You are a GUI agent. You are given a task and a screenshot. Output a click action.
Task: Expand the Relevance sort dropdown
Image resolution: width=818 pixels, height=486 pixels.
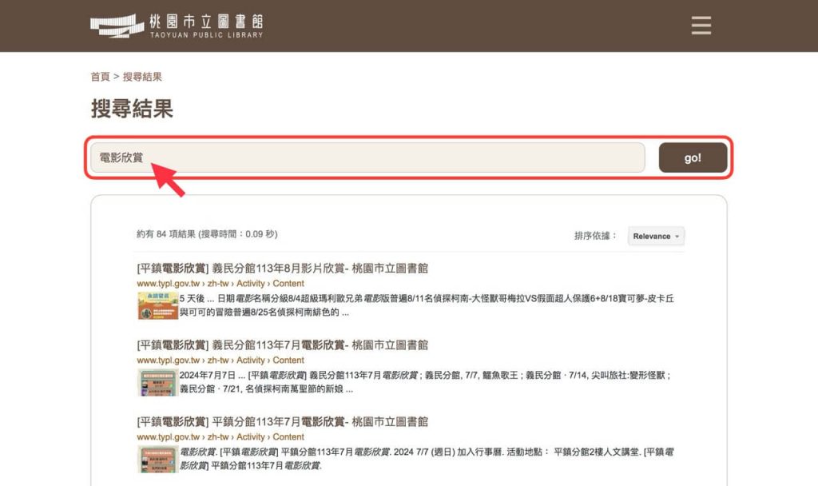656,236
